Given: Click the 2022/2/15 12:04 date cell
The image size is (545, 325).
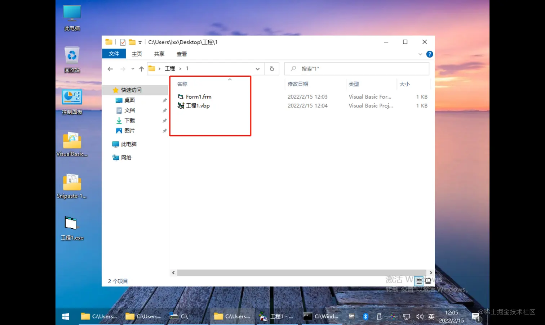Looking at the screenshot, I should point(307,106).
